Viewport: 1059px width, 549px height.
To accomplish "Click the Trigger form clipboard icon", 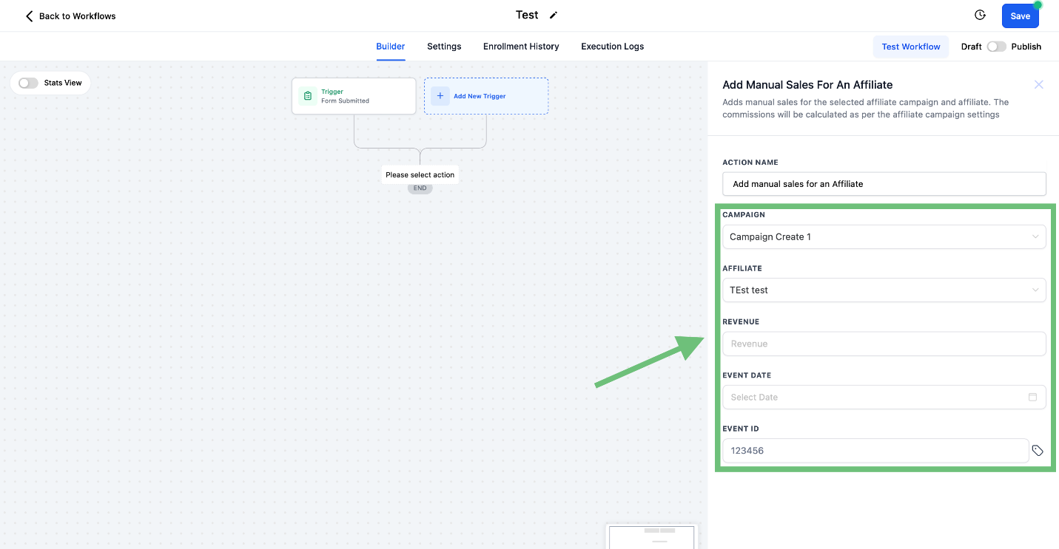I will tap(307, 96).
